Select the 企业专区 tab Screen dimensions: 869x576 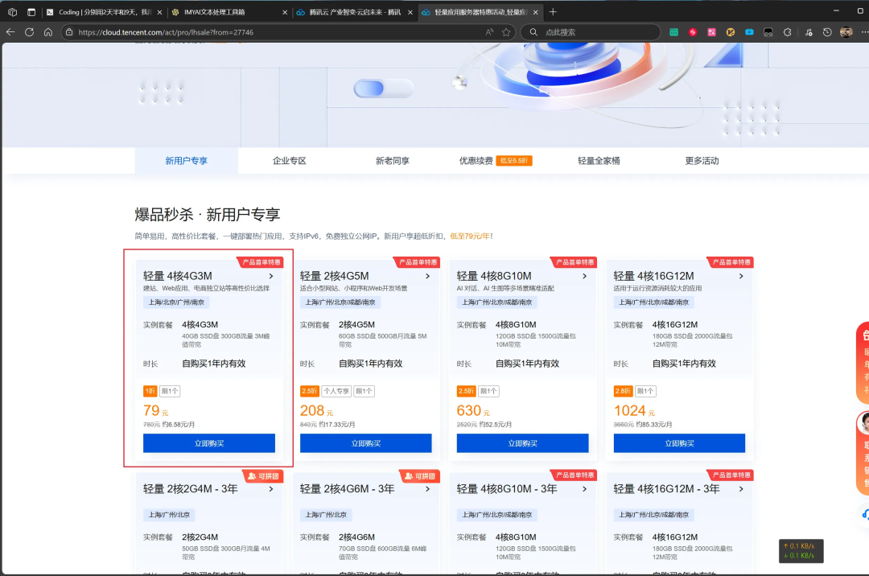coord(290,161)
